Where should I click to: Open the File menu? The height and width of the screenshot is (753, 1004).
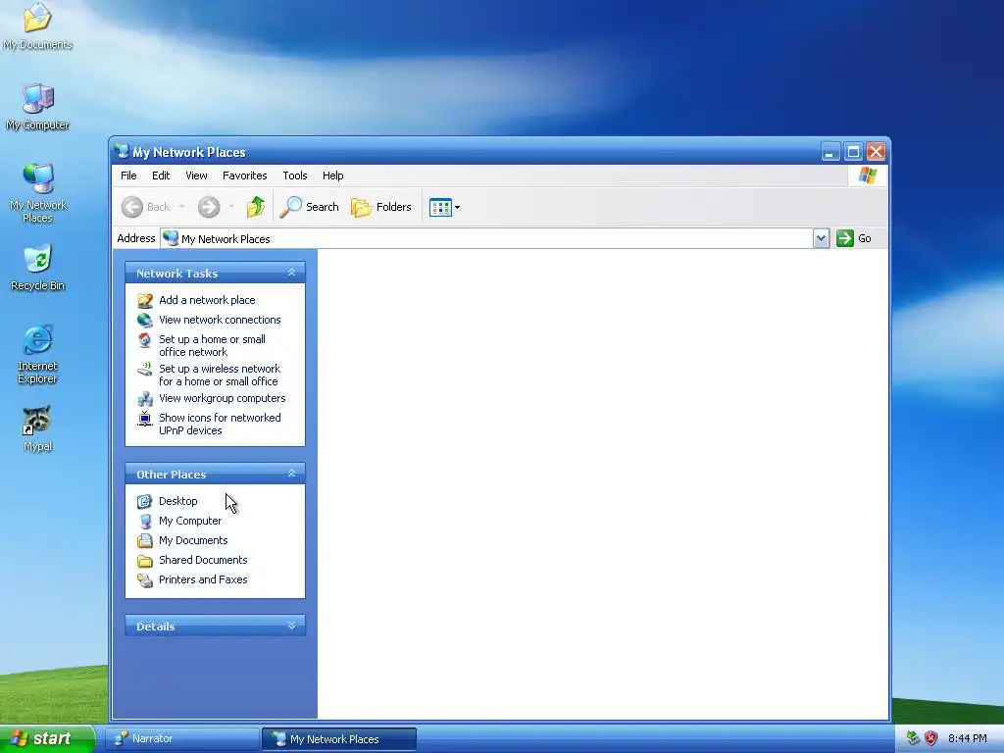(x=128, y=176)
